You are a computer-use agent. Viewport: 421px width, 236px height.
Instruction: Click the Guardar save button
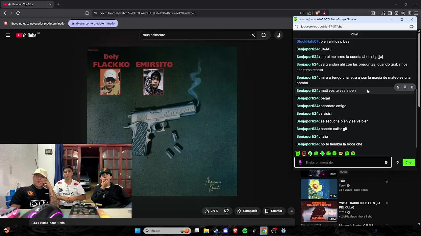274,211
